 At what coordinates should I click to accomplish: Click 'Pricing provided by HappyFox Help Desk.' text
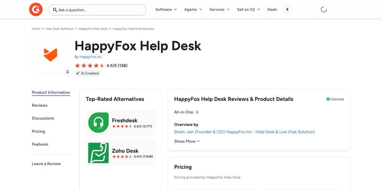click(208, 177)
